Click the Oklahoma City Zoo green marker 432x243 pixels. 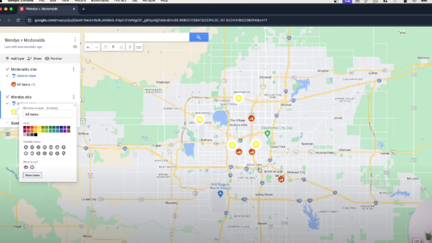coord(267,133)
